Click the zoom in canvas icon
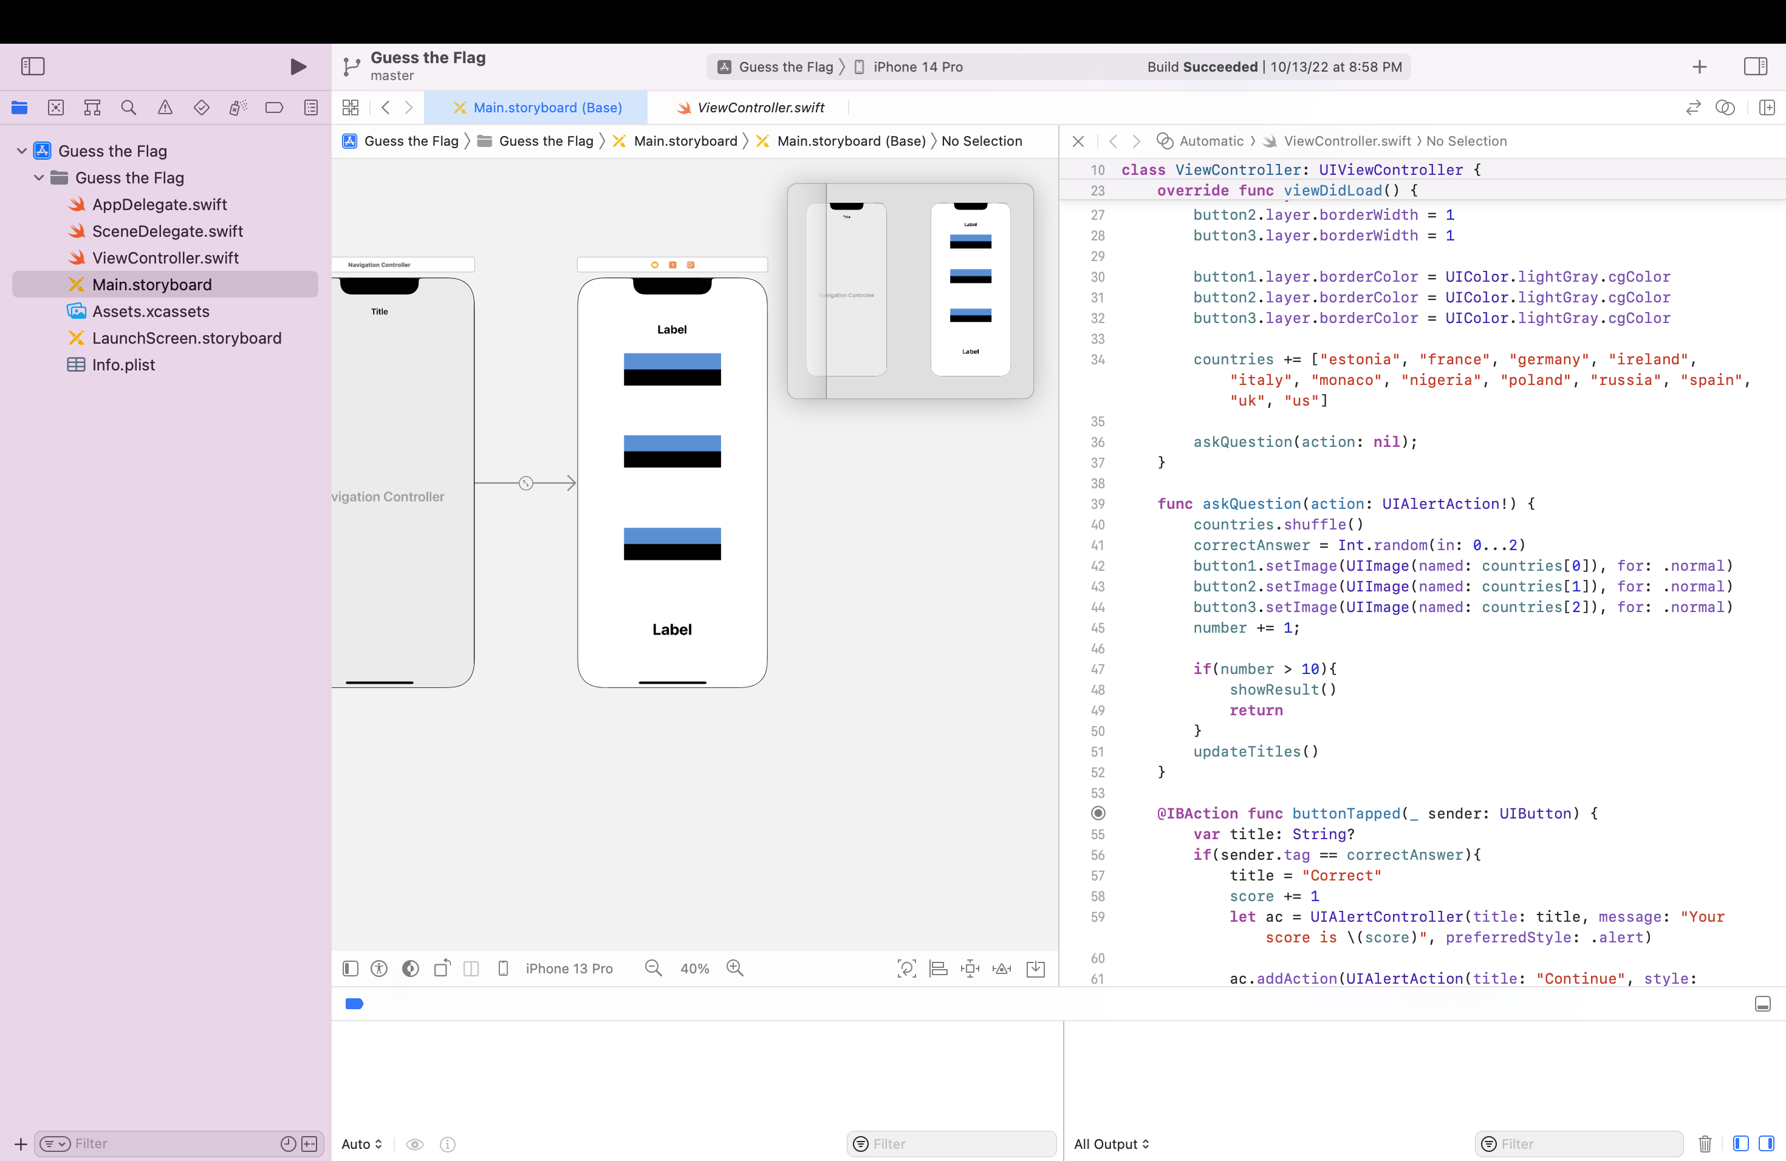 coord(734,969)
